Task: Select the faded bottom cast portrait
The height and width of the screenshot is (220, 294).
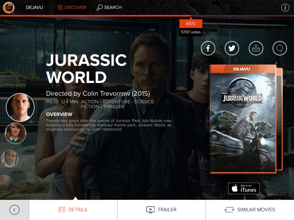Action: 6,183
